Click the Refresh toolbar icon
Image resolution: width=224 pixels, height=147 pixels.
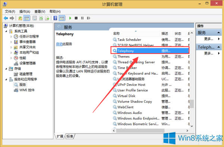(41, 18)
